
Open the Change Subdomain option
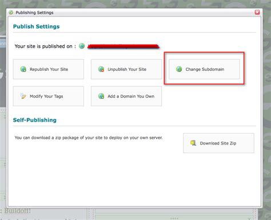[x=204, y=69]
